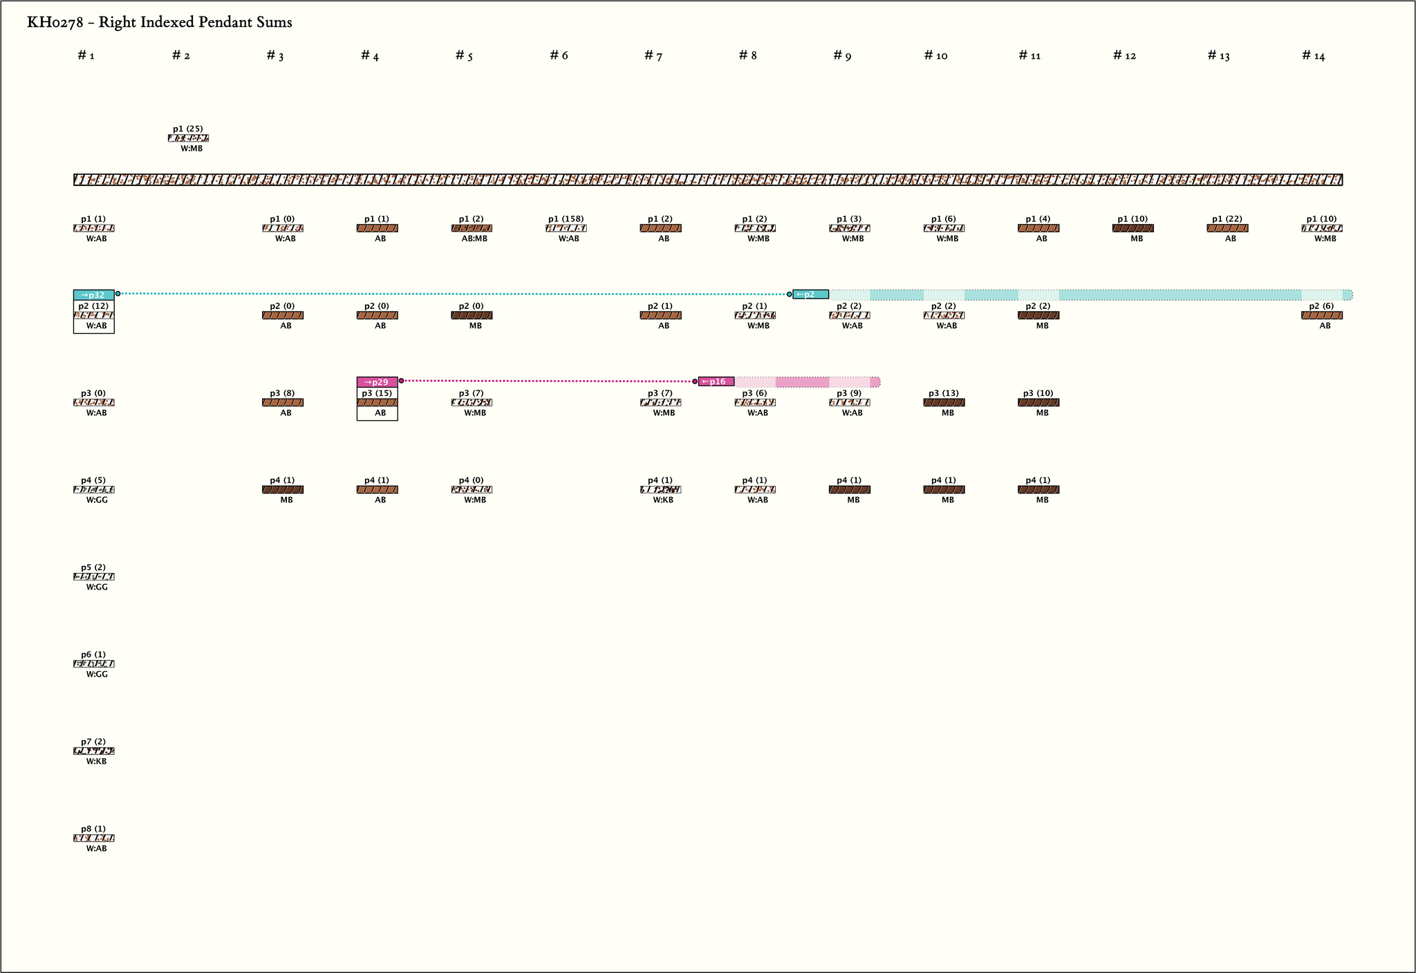Click the # 14 column header
Screen dimensions: 1416x973
(x=1313, y=55)
